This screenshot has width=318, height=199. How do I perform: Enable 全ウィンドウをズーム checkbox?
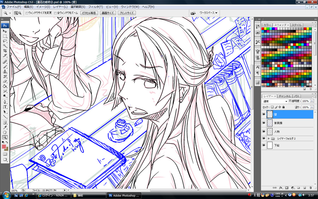click(55, 13)
